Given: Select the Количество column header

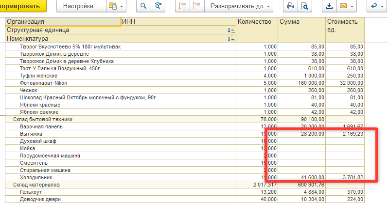Looking at the screenshot, I should click(x=257, y=30).
